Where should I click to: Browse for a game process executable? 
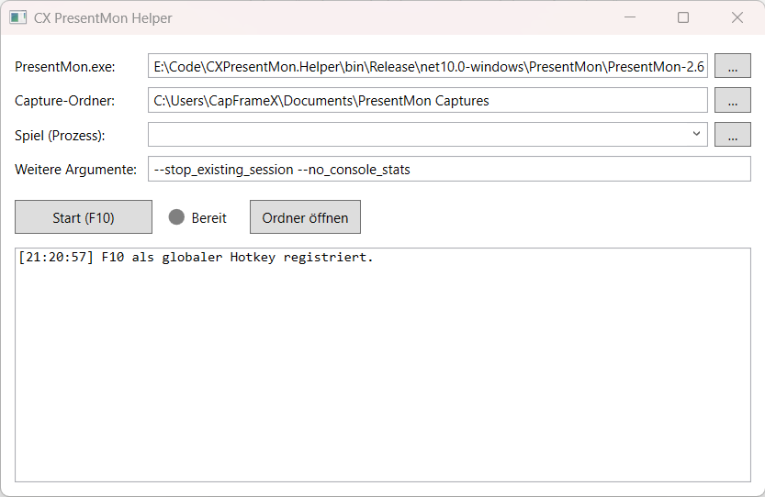732,135
